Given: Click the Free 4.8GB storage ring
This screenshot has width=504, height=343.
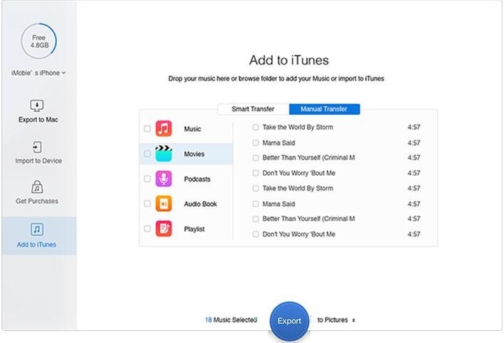Looking at the screenshot, I should coord(39,41).
